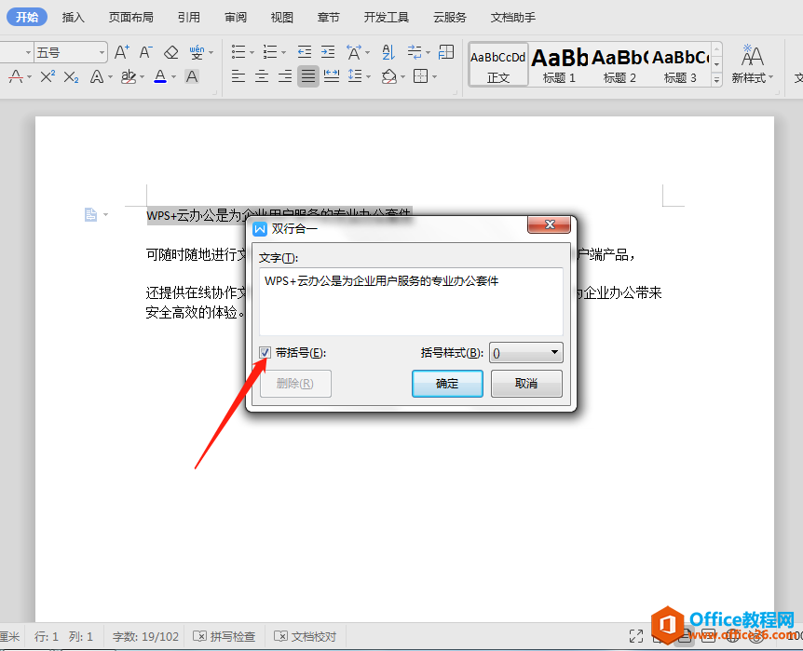Select the 标题 2 style
Screen dimensions: 803x651
[619, 64]
